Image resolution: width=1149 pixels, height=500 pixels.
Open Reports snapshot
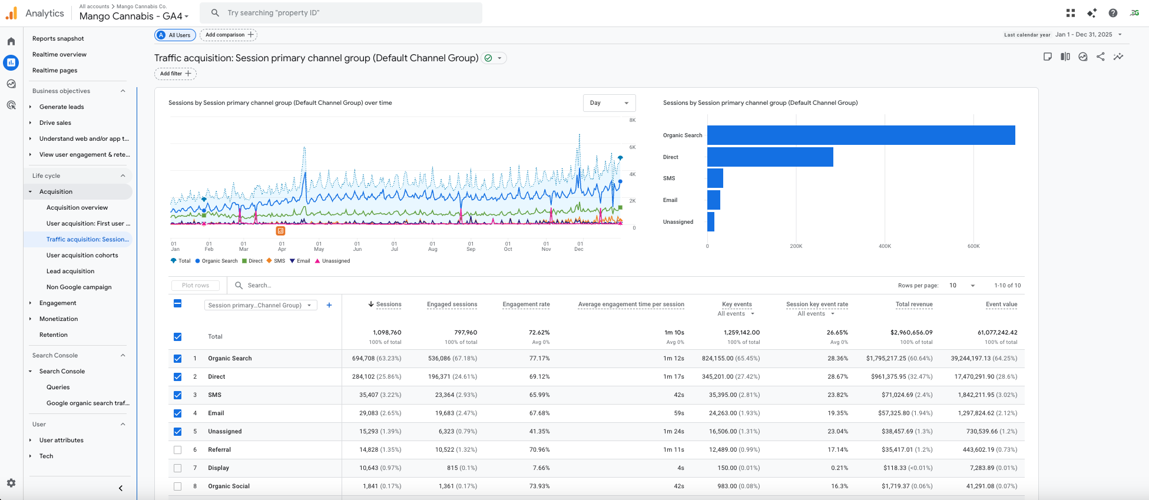[58, 38]
